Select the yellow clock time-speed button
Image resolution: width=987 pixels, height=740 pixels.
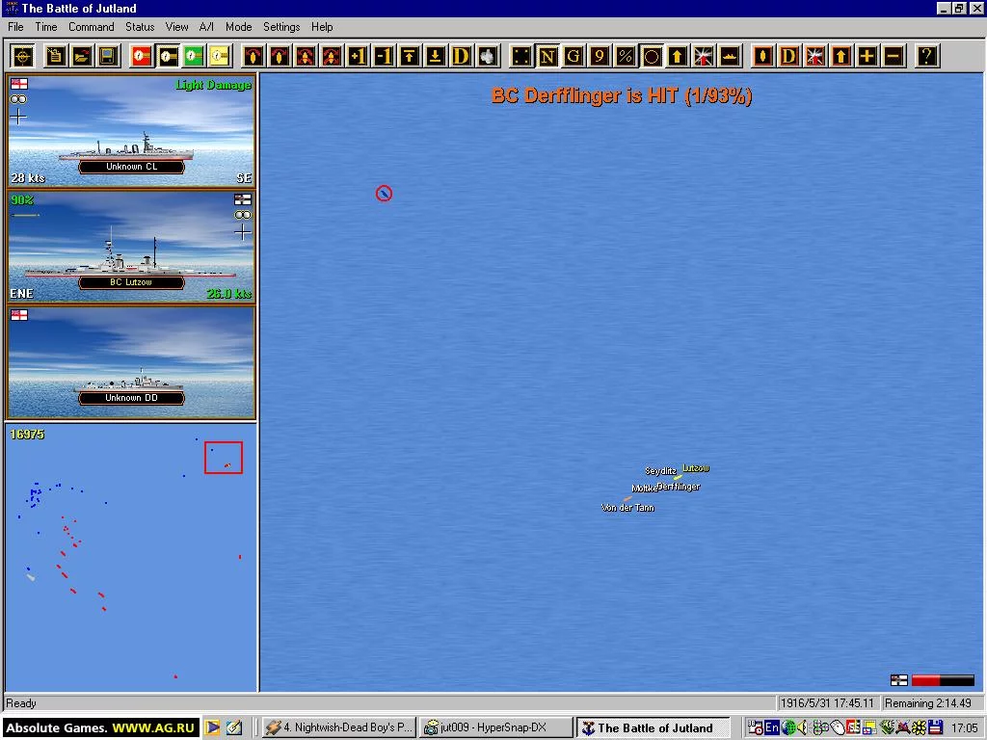click(x=219, y=57)
